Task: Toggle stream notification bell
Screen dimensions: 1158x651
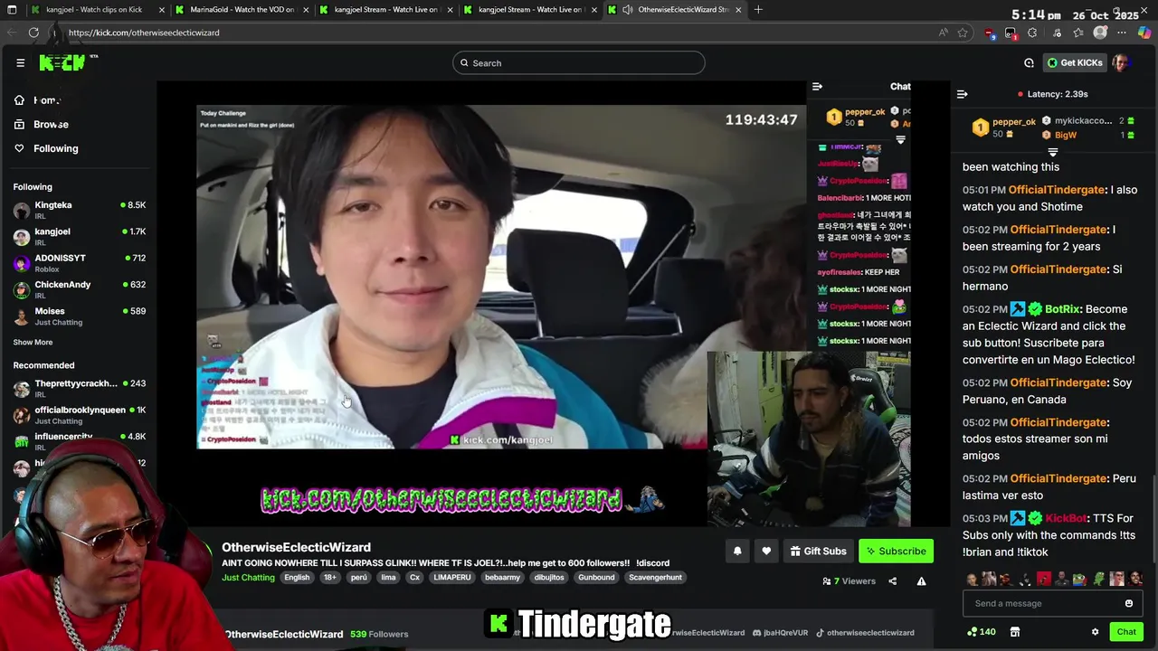Action: point(737,551)
